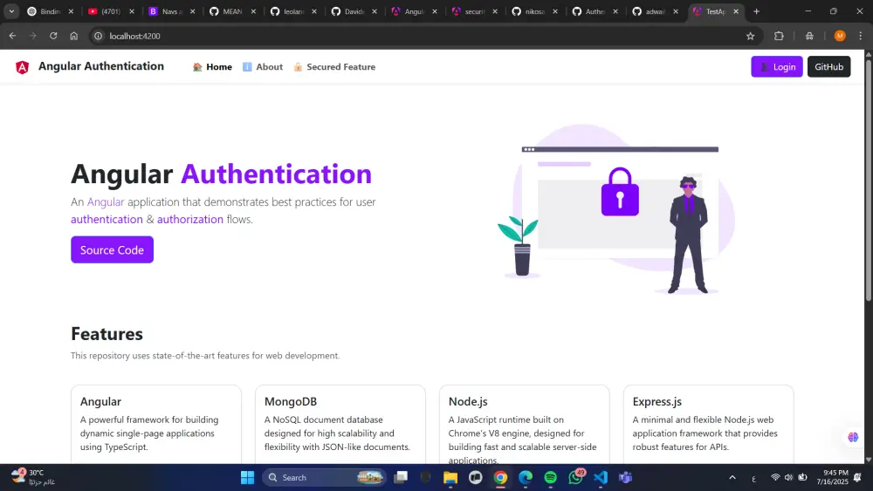This screenshot has height=491, width=873.
Task: Open WhatsApp from the taskbar
Action: [575, 477]
